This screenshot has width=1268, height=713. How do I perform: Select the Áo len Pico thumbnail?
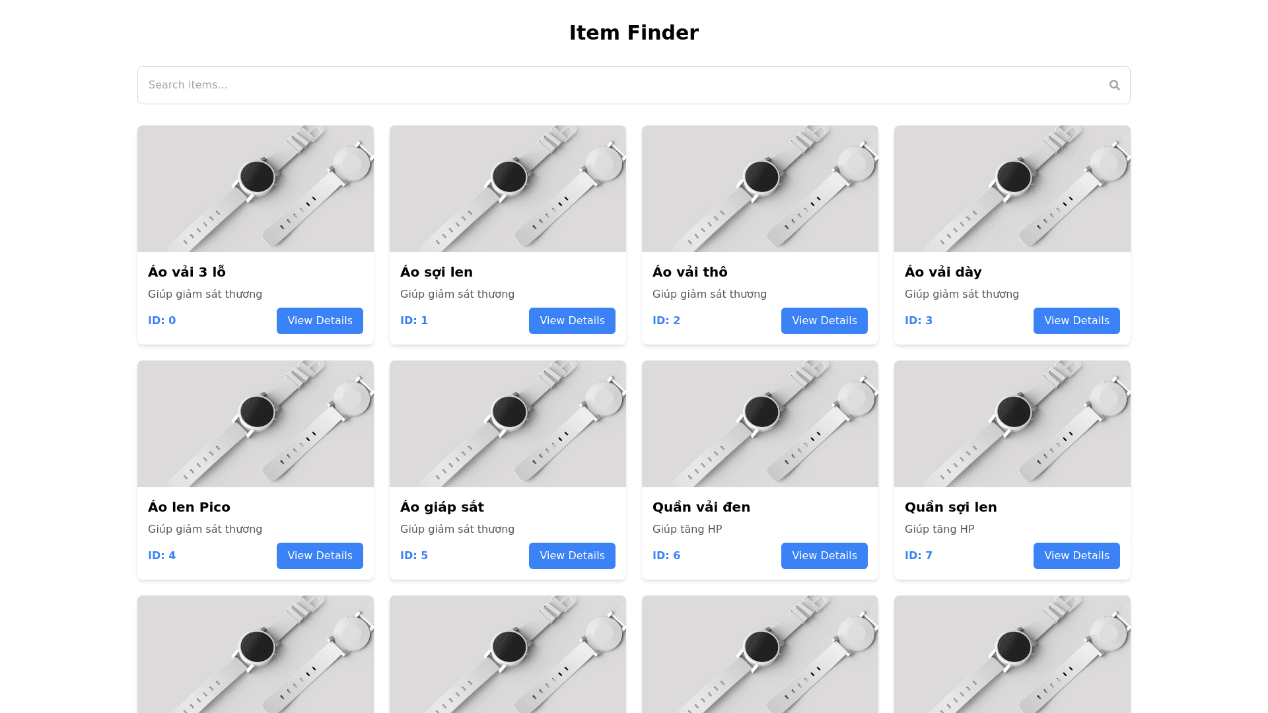[256, 424]
